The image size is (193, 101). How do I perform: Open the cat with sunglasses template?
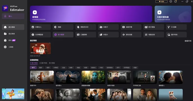point(171,95)
